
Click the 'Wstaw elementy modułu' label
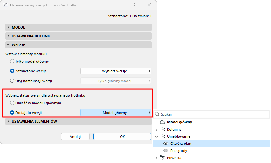coord(26,54)
